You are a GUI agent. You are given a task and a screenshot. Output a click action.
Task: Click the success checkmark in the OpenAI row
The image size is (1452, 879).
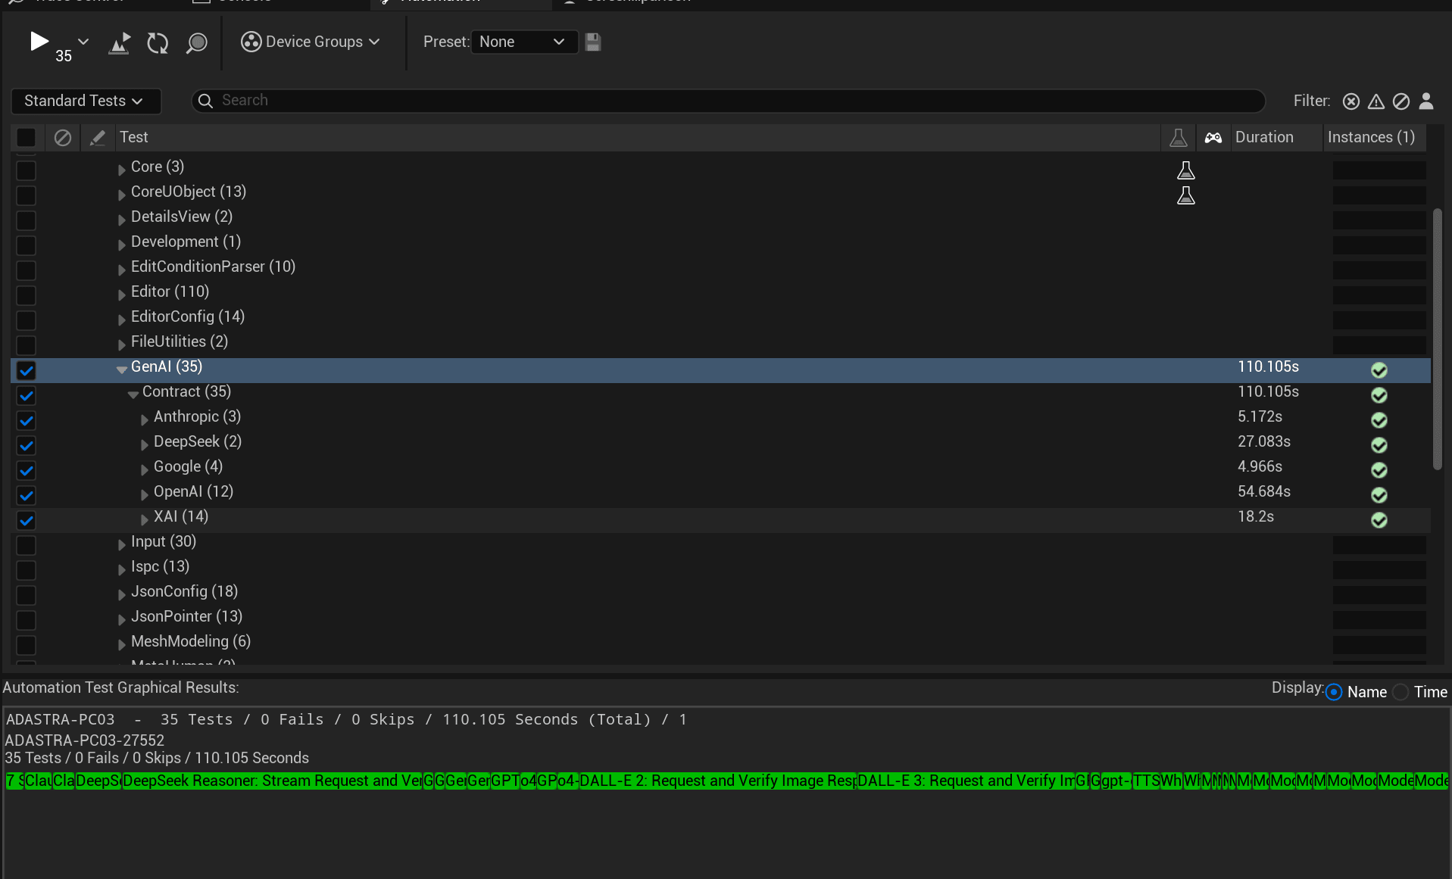click(1379, 494)
